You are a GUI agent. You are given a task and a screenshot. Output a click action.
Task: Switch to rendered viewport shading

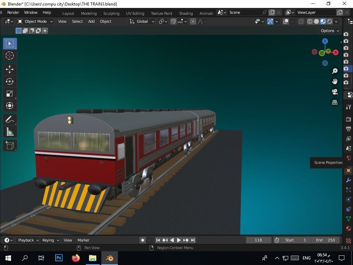click(329, 21)
